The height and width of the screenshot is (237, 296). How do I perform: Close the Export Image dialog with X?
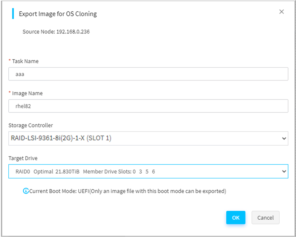pyautogui.click(x=281, y=12)
